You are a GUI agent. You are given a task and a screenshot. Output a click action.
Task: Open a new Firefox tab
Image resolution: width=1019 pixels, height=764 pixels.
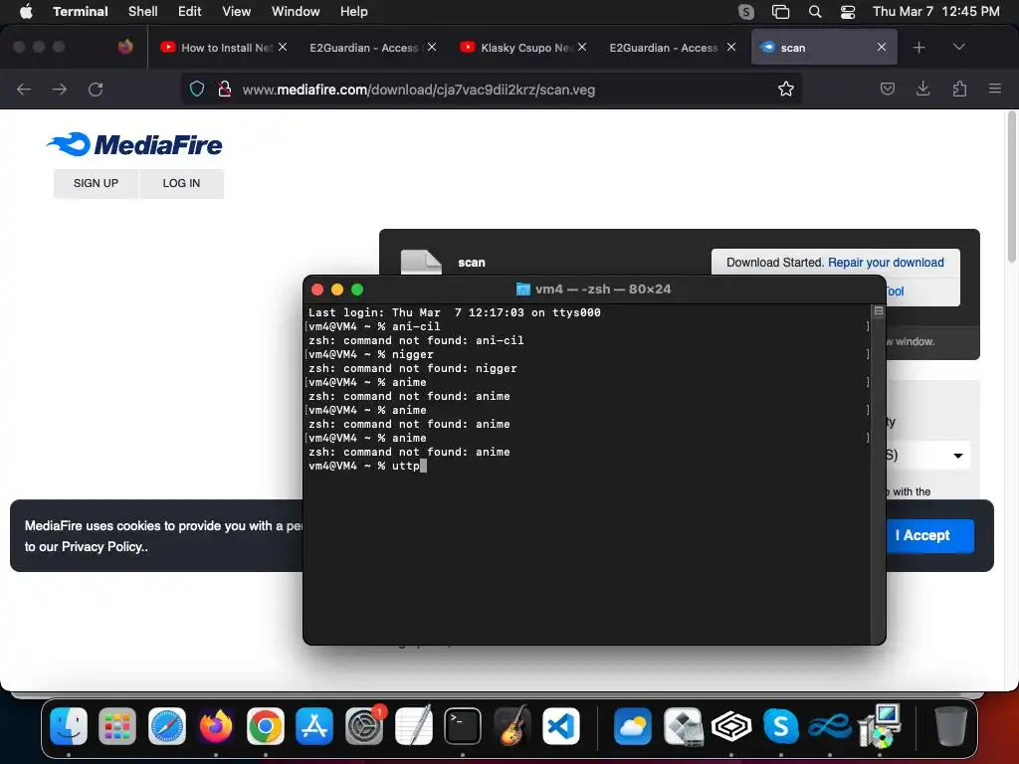pyautogui.click(x=918, y=48)
